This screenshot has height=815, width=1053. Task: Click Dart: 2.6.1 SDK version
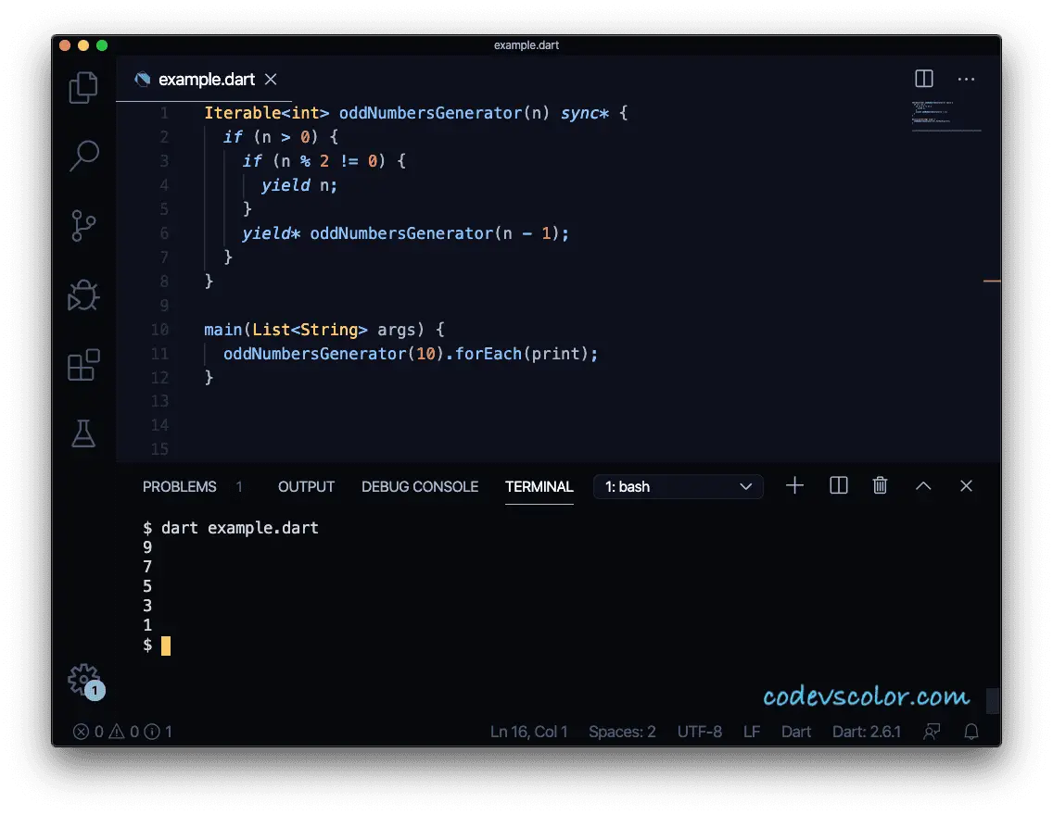pyautogui.click(x=867, y=732)
